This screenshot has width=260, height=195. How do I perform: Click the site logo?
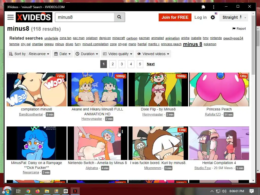click(34, 17)
